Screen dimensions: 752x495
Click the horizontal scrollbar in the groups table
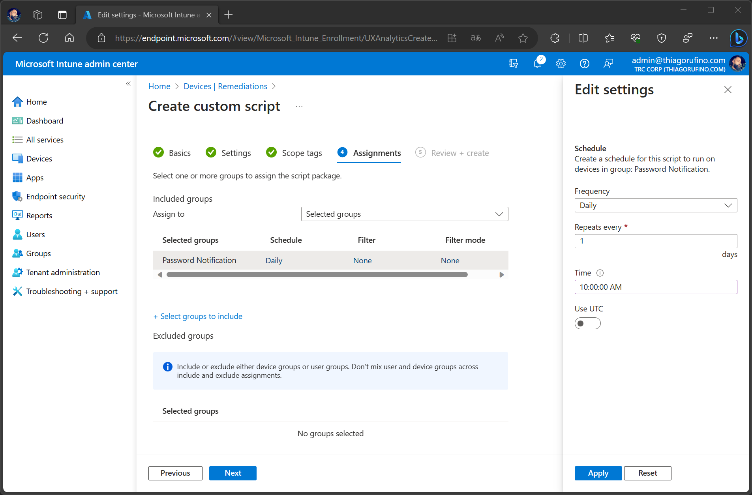coord(317,275)
